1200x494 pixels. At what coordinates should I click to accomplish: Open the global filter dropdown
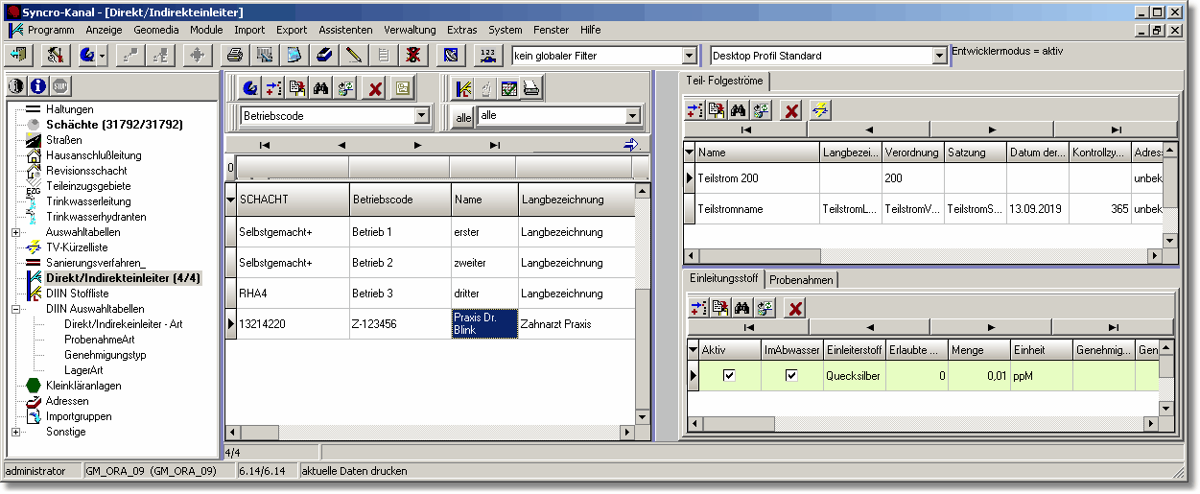tap(689, 56)
